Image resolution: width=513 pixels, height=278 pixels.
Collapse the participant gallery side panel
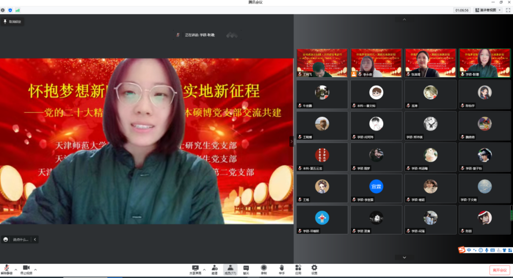tap(292, 141)
